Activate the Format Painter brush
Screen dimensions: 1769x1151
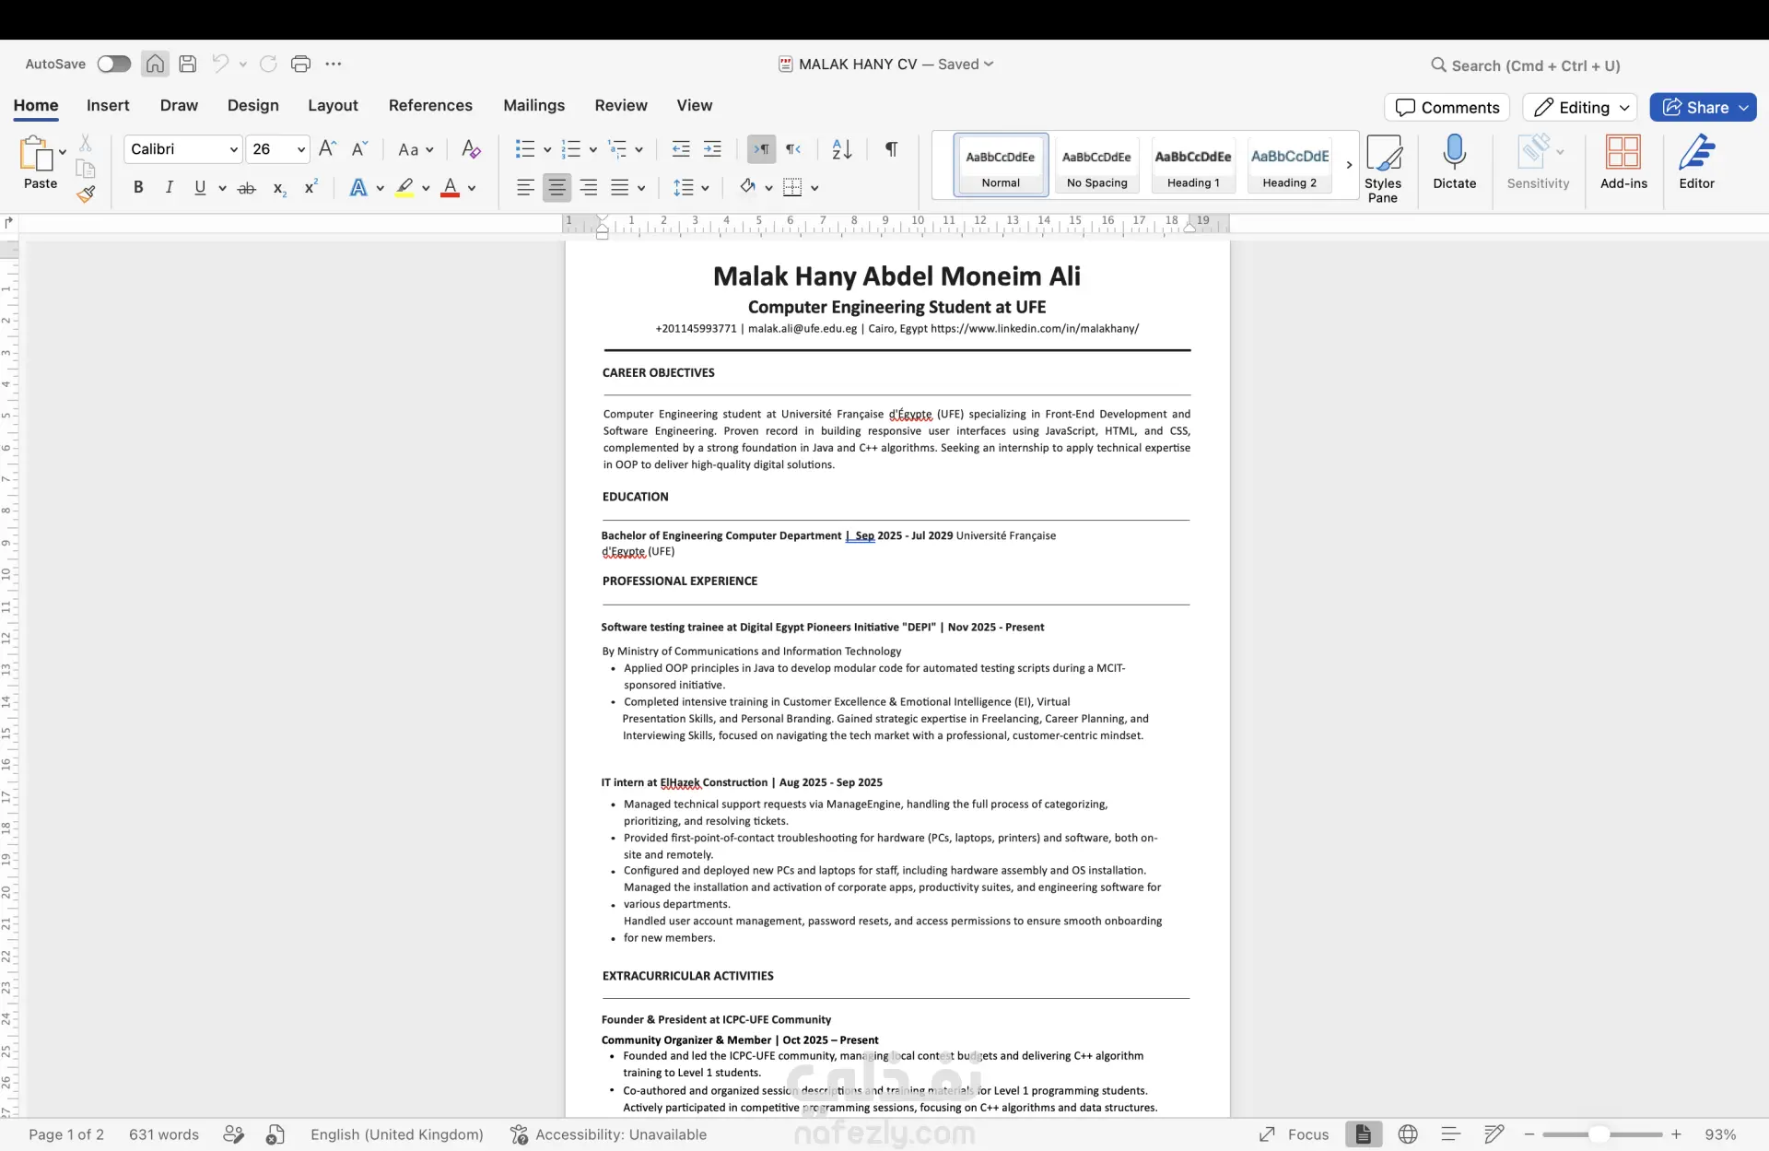86,194
